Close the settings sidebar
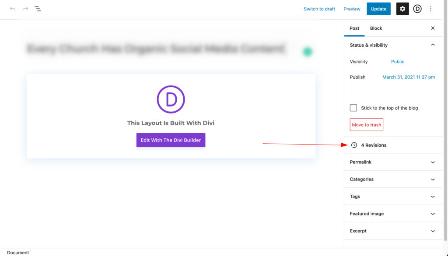 433,28
